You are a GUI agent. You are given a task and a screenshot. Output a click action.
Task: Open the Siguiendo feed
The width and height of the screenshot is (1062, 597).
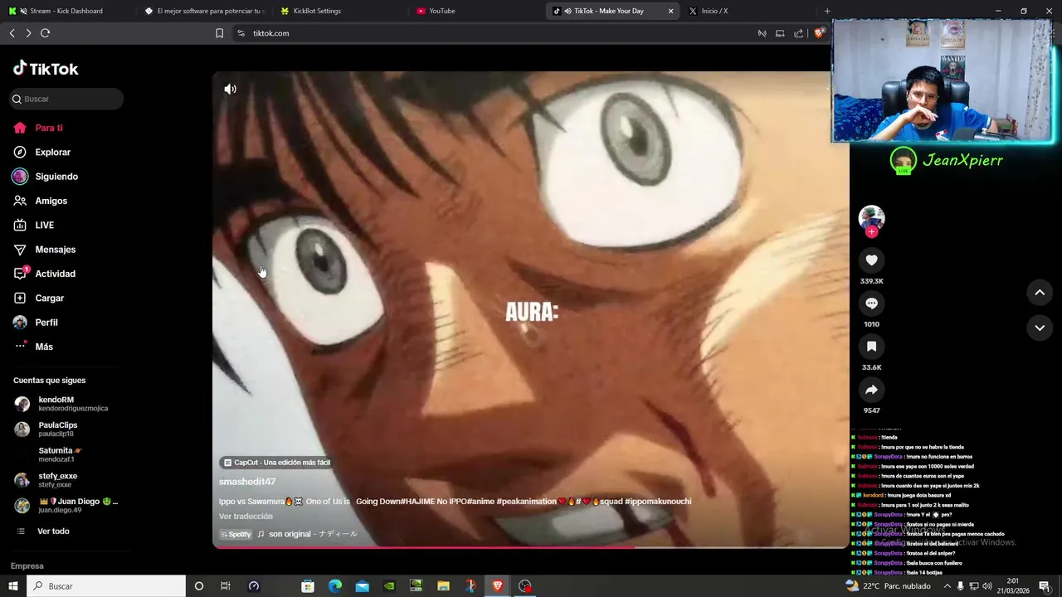tap(56, 177)
